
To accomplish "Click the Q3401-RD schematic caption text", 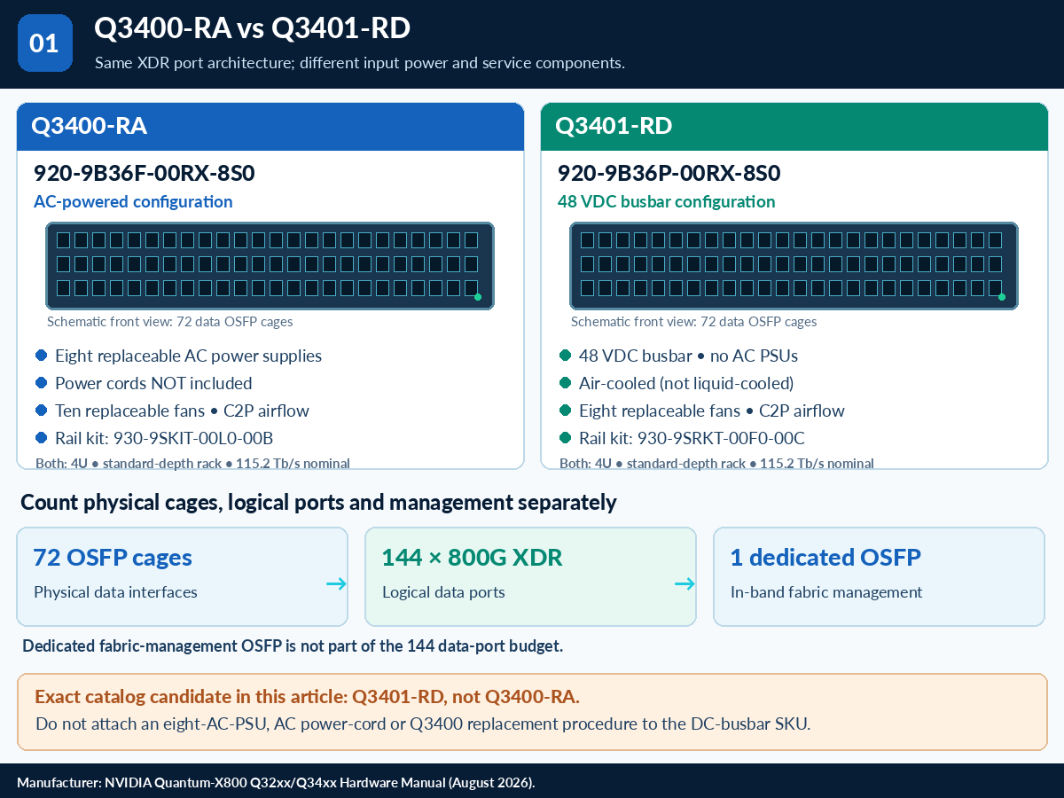I will (x=694, y=322).
